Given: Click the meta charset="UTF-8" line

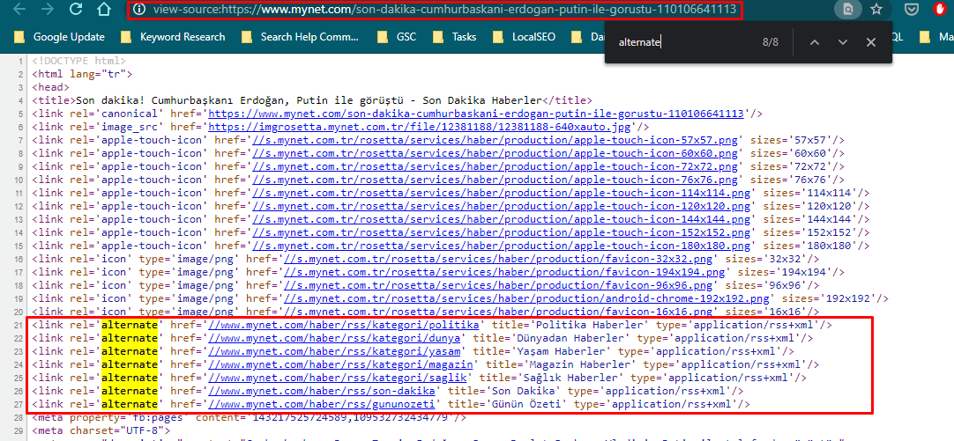Looking at the screenshot, I should click(101, 430).
